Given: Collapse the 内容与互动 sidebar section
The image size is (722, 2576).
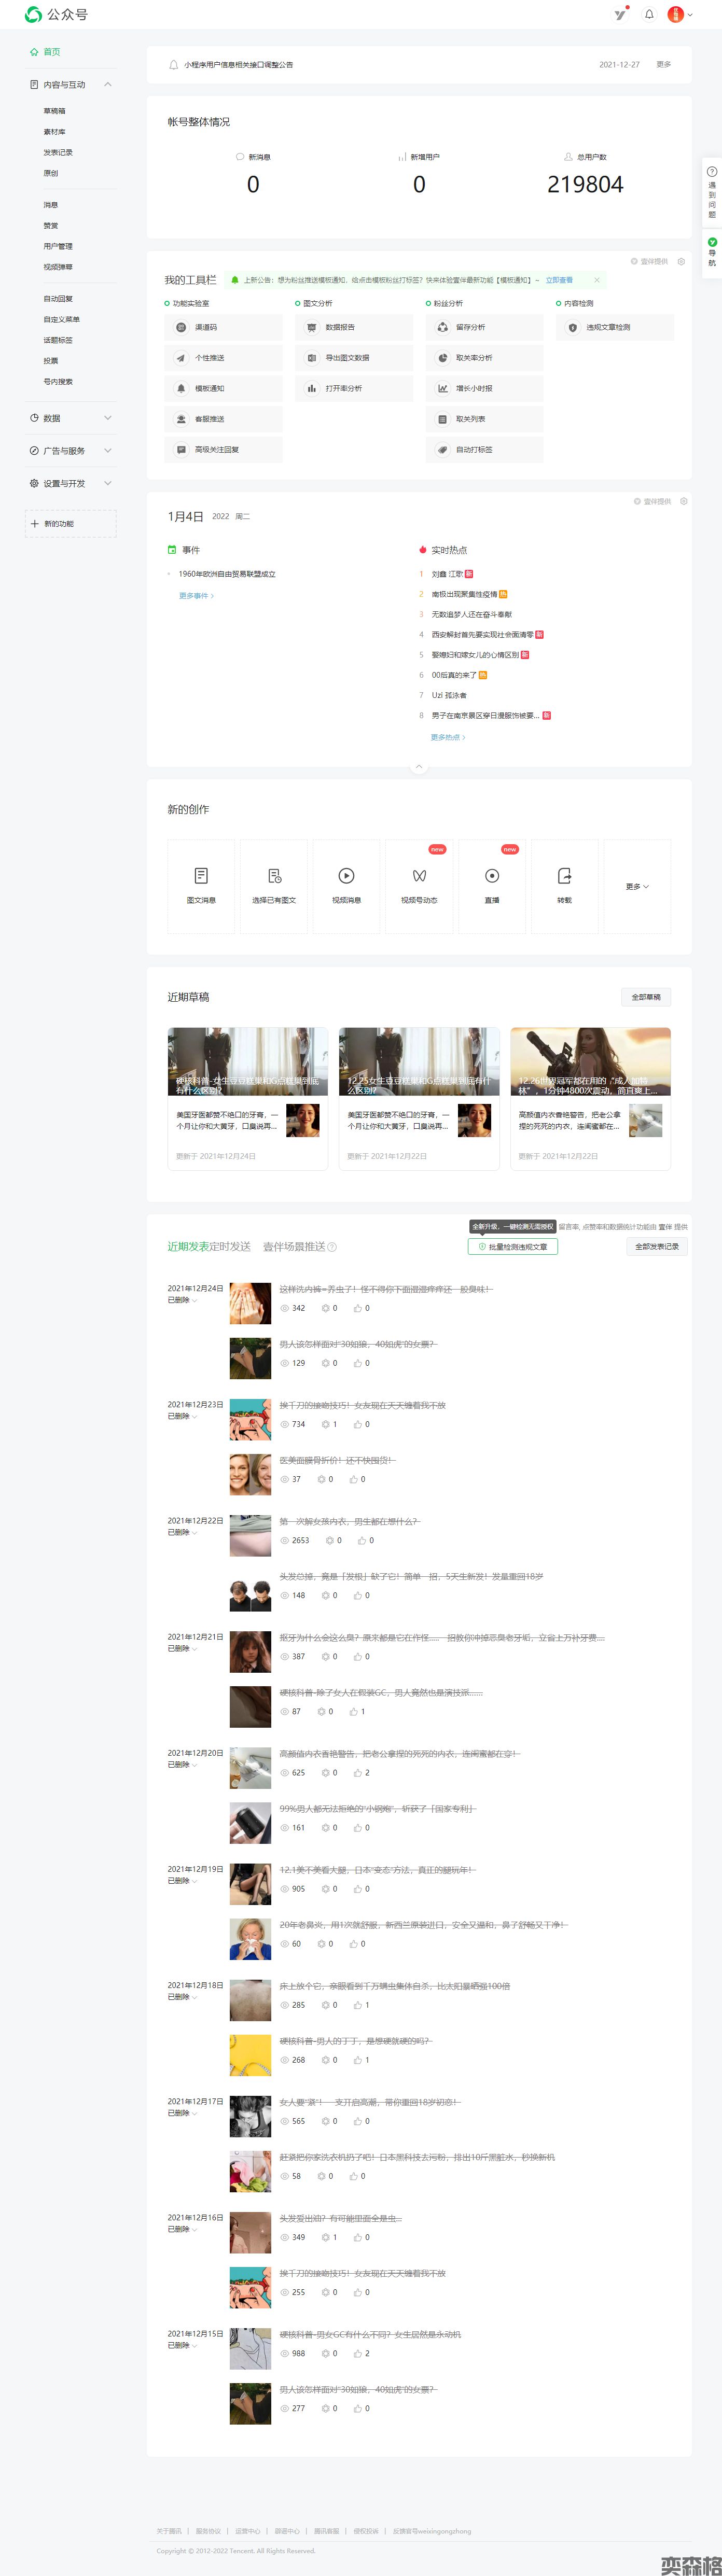Looking at the screenshot, I should pyautogui.click(x=108, y=84).
